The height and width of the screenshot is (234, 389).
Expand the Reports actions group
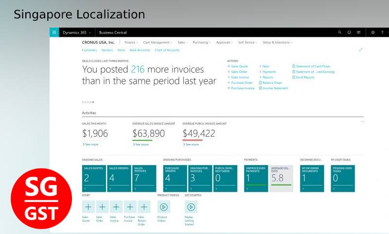pos(266,77)
